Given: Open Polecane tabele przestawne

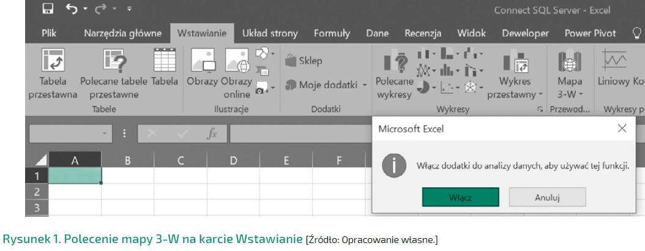Looking at the screenshot, I should tap(114, 61).
